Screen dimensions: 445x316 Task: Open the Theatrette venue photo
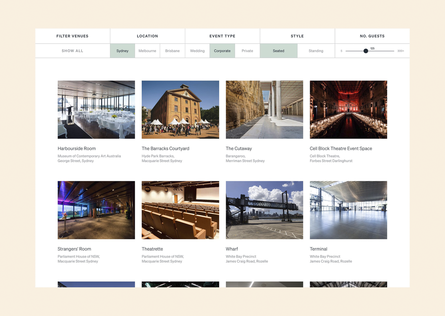[180, 210]
